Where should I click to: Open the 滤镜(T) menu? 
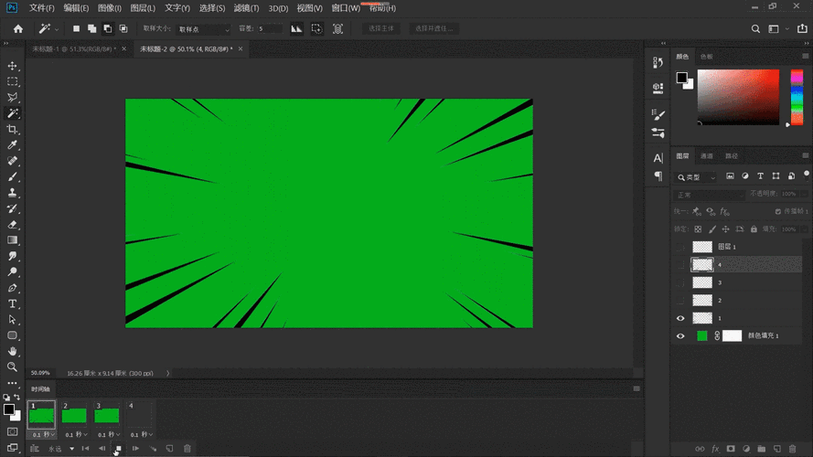tap(246, 8)
